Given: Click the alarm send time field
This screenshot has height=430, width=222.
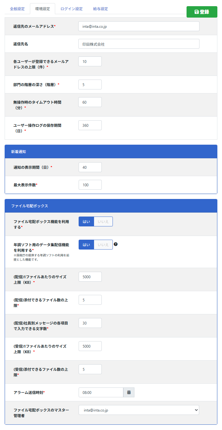Looking at the screenshot, I should pyautogui.click(x=101, y=392).
